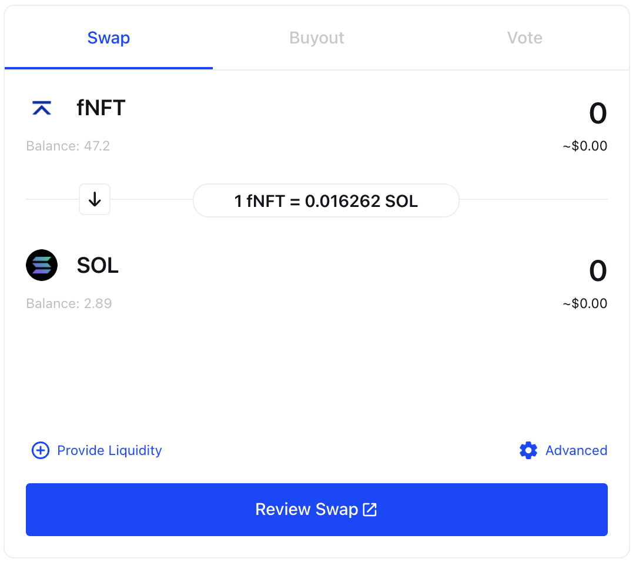636x562 pixels.
Task: Click the SOL token logo icon
Action: (41, 265)
